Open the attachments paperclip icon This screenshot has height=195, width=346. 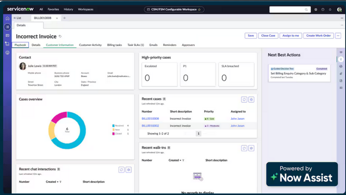[x=341, y=73]
